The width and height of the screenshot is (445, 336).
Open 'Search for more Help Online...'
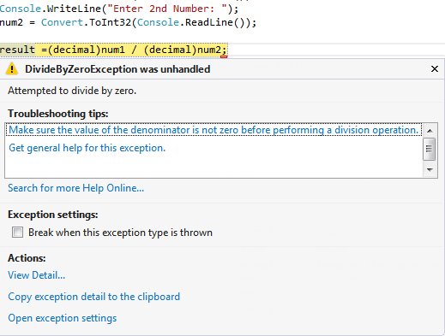pos(75,188)
